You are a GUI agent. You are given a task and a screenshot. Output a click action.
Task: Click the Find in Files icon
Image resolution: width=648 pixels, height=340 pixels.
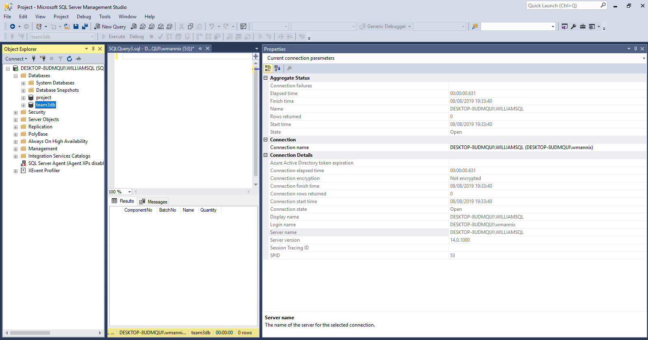475,26
